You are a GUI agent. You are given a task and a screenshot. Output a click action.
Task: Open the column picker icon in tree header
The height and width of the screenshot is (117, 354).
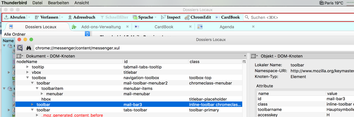click(244, 61)
